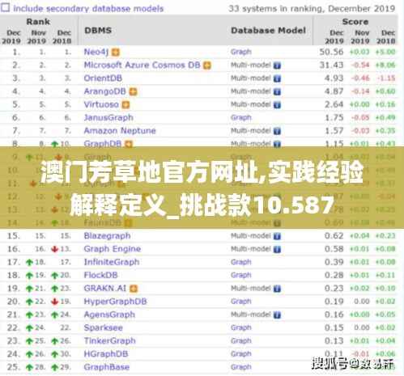
Task: Open the TinkerGraph link
Action: point(109,340)
